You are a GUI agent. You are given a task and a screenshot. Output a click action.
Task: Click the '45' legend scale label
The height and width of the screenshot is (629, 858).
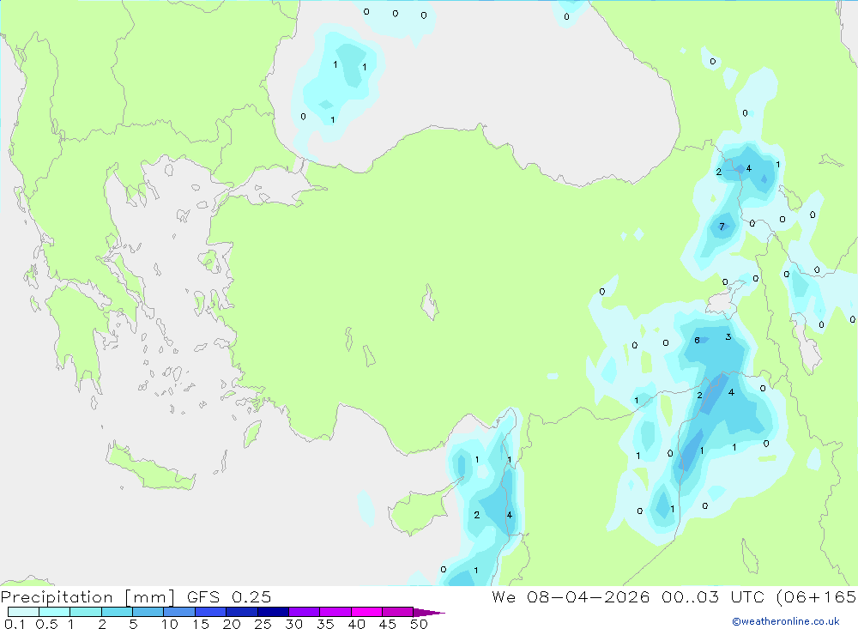(x=388, y=624)
